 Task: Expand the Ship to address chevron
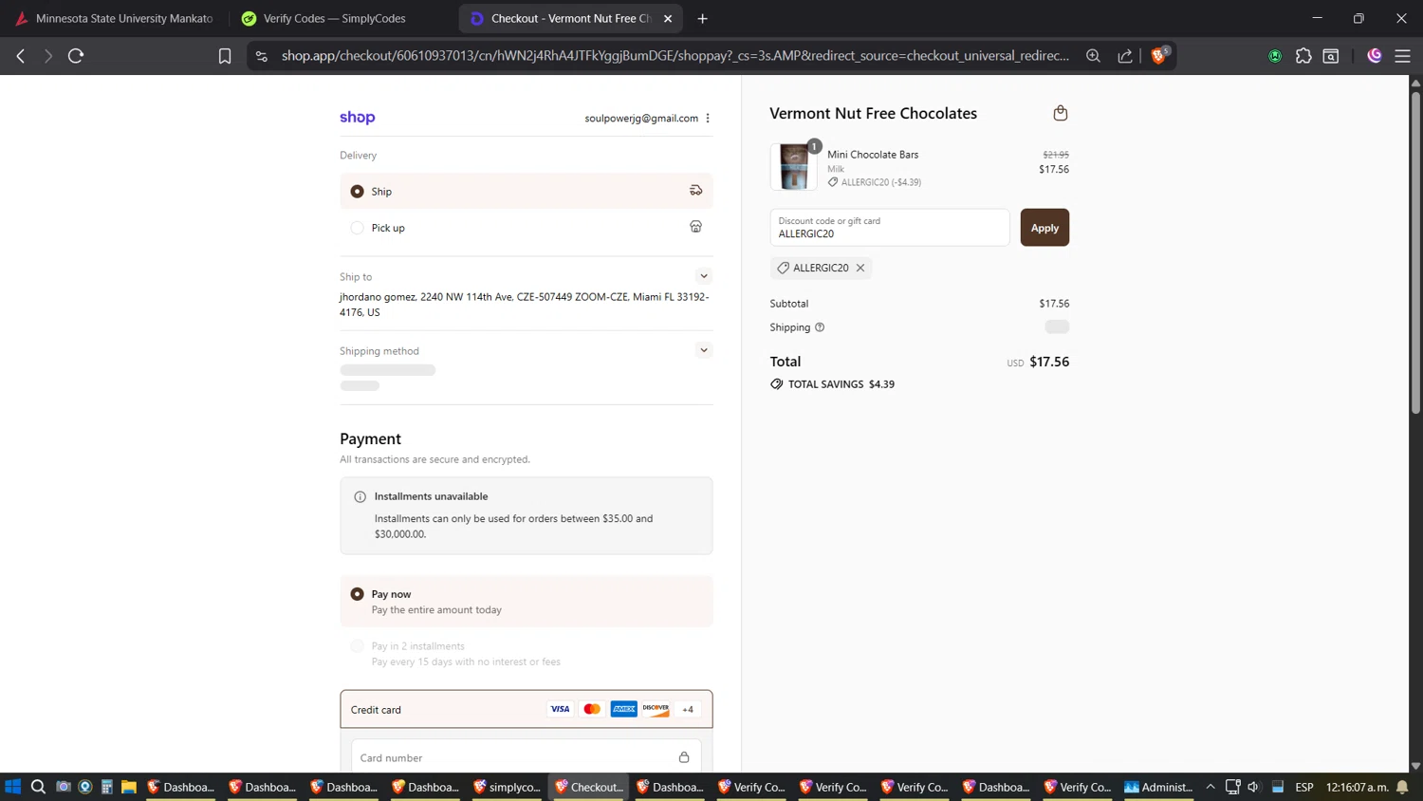[703, 276]
